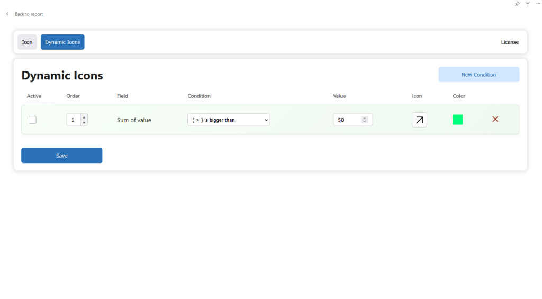Switch to the Icon tab
Screen dimensions: 542x299
(27, 42)
